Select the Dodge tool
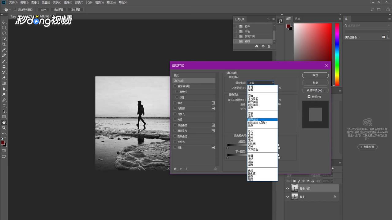392x220 pixels. [x=4, y=94]
